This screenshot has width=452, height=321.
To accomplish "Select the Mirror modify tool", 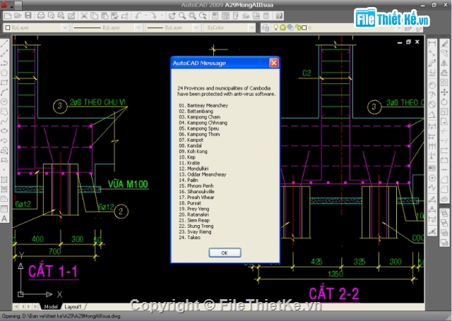I will click(x=444, y=63).
